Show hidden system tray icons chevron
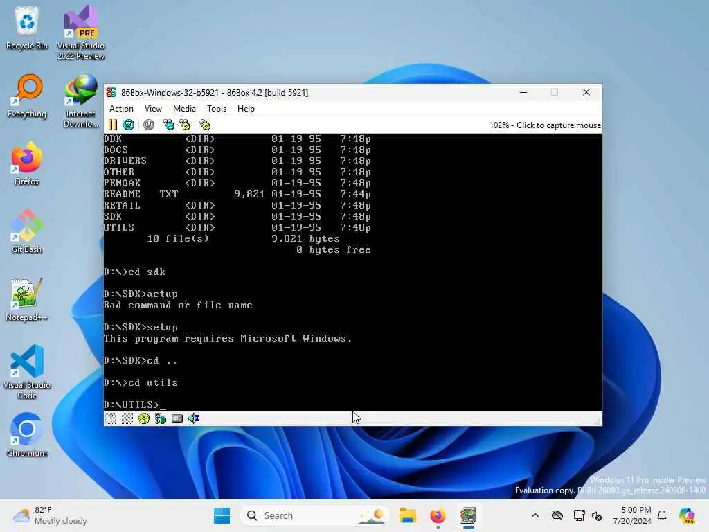The width and height of the screenshot is (709, 532). point(535,515)
